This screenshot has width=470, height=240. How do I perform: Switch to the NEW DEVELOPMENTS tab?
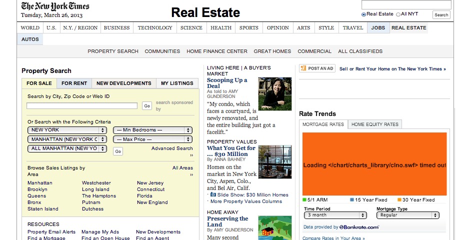[124, 83]
